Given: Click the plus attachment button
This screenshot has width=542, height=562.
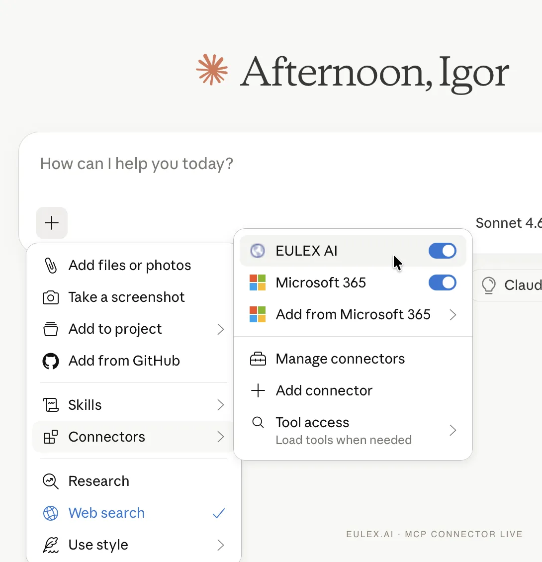Looking at the screenshot, I should pyautogui.click(x=52, y=223).
